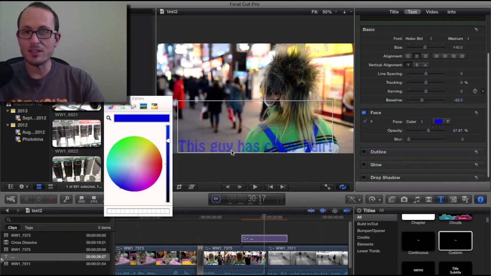Open the face color swatch arrow menu
Screen dimensions: 491x276
[448, 122]
